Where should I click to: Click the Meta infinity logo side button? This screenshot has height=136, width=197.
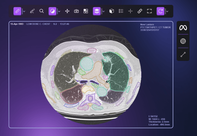tap(183, 28)
